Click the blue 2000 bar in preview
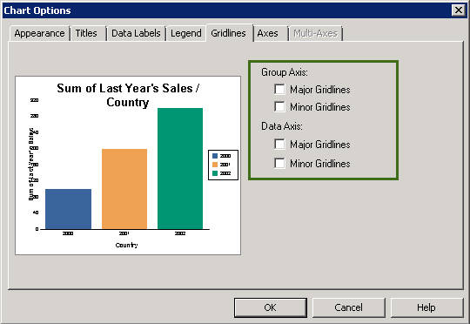Image resolution: width=470 pixels, height=324 pixels. (x=69, y=209)
